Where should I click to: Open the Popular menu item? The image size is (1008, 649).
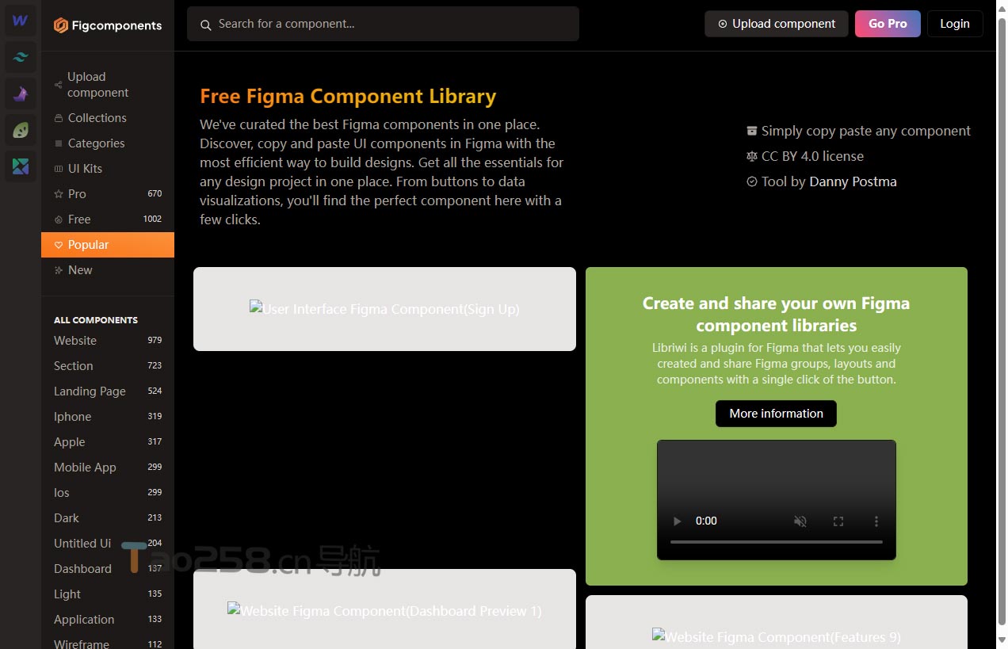[x=108, y=245]
